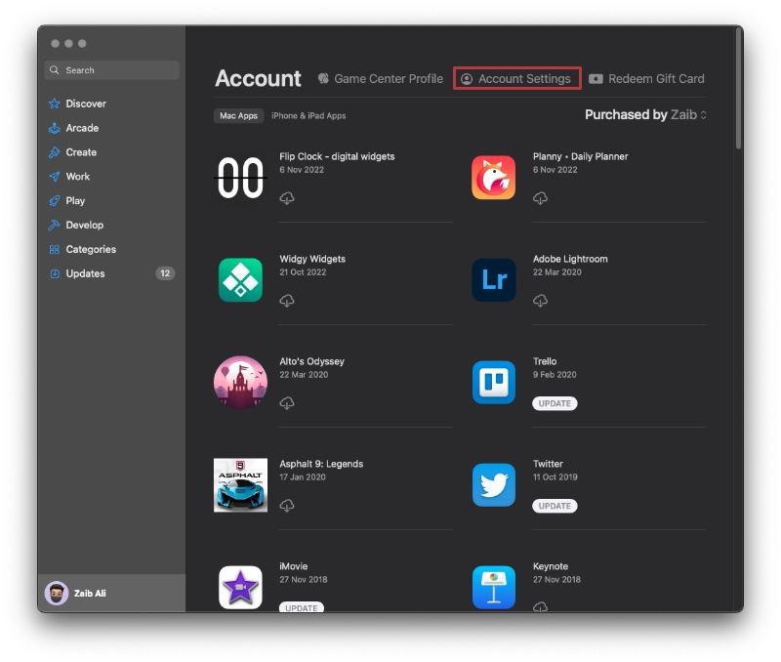781x662 pixels.
Task: Download Asphalt 9: Legends cloud icon
Action: (x=287, y=506)
